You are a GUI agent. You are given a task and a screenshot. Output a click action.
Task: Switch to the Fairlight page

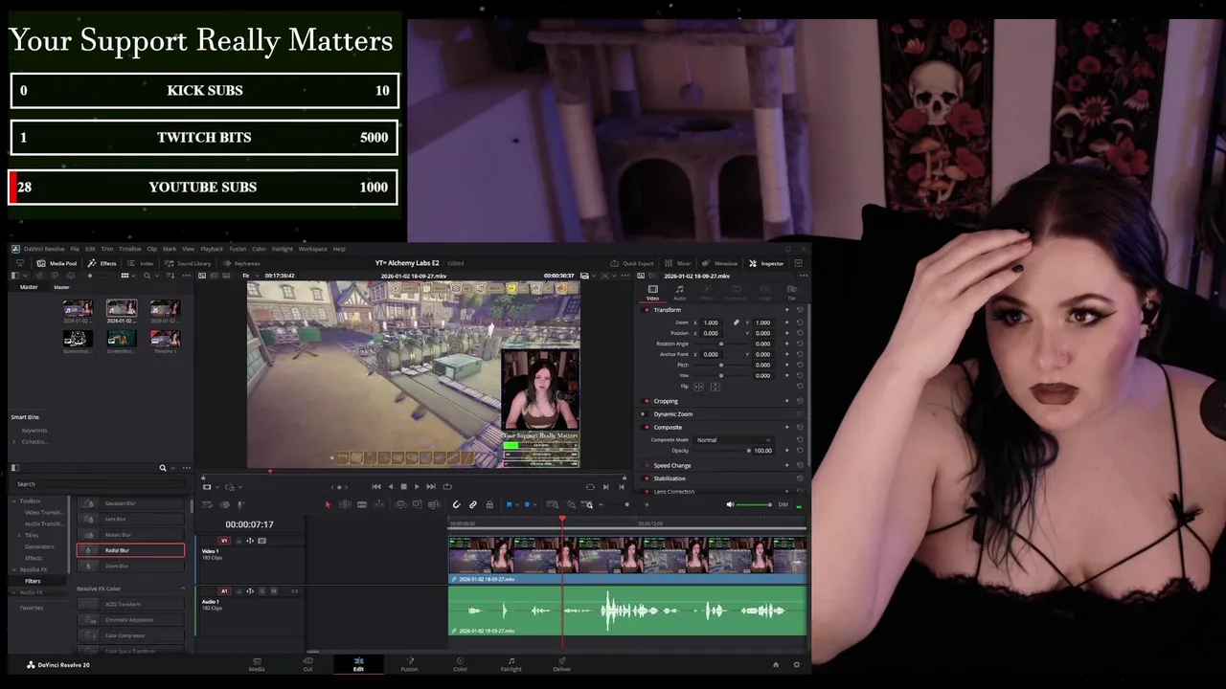tap(511, 663)
